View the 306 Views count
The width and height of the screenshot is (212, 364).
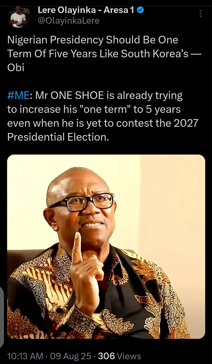[119, 356]
